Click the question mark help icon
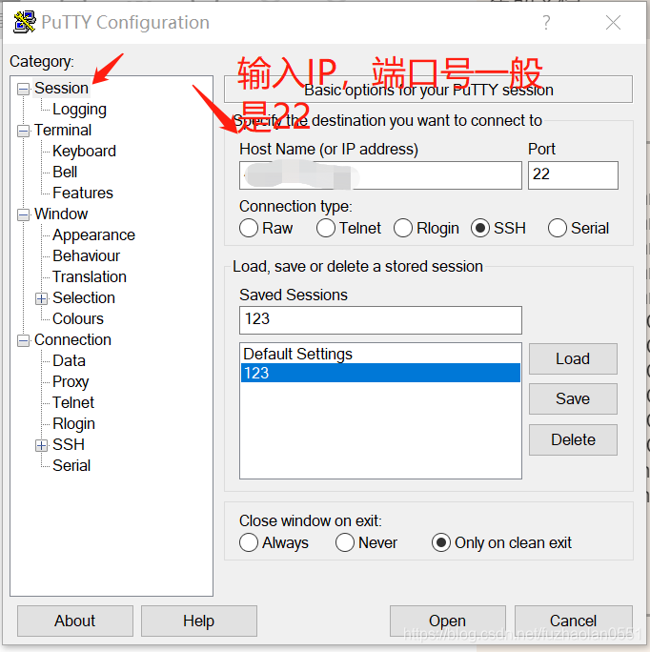 [546, 23]
